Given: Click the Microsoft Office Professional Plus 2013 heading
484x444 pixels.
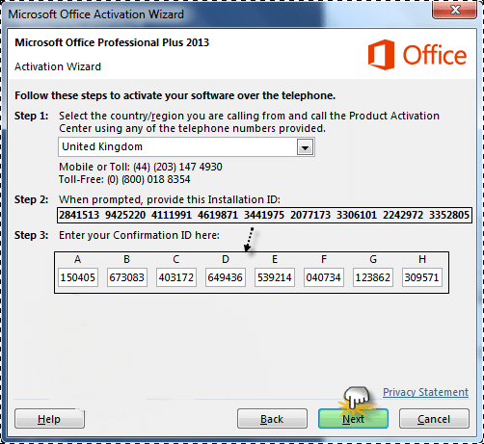Looking at the screenshot, I should [112, 42].
